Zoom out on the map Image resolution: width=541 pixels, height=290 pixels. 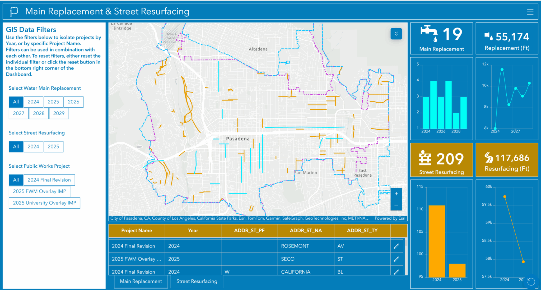[396, 205]
